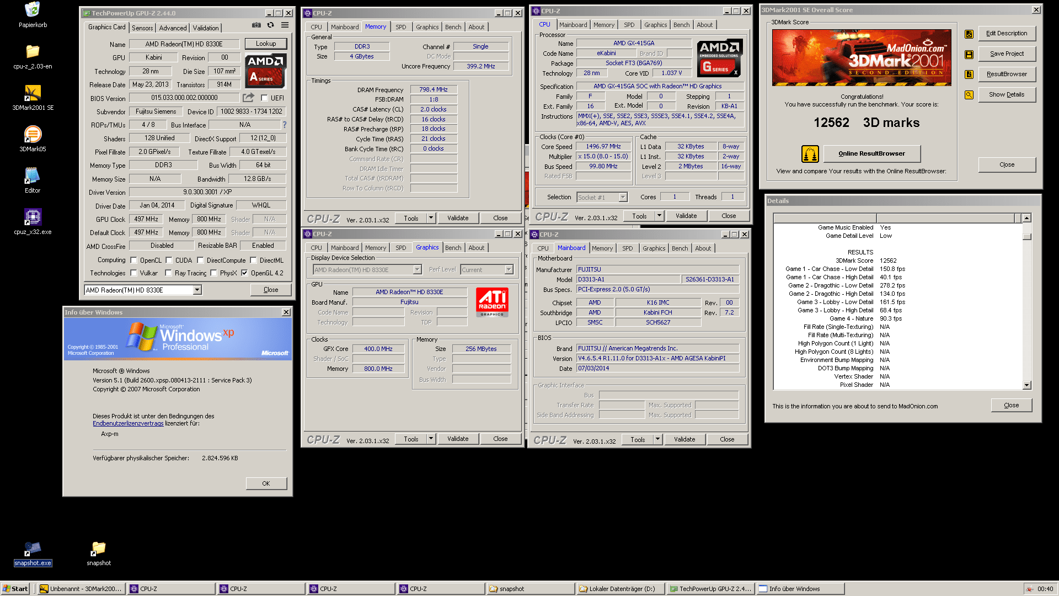Open the Perf Level Current dropdown
Viewport: 1059px width, 596px height.
(x=509, y=270)
